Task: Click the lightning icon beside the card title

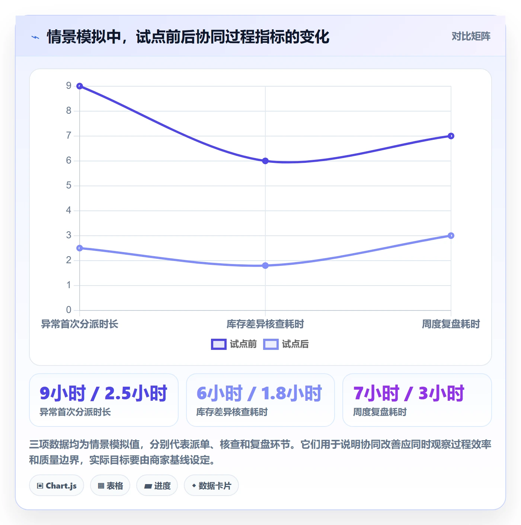Action: [35, 37]
